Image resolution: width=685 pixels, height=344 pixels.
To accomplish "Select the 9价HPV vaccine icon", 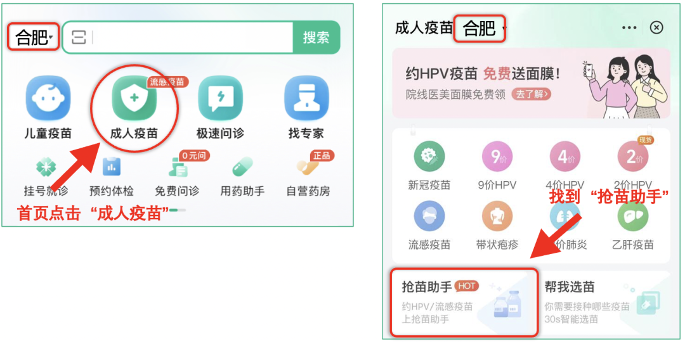I will click(x=497, y=156).
